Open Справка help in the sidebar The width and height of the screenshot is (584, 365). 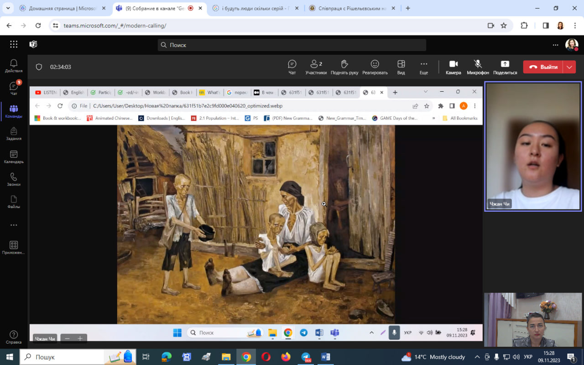[14, 337]
